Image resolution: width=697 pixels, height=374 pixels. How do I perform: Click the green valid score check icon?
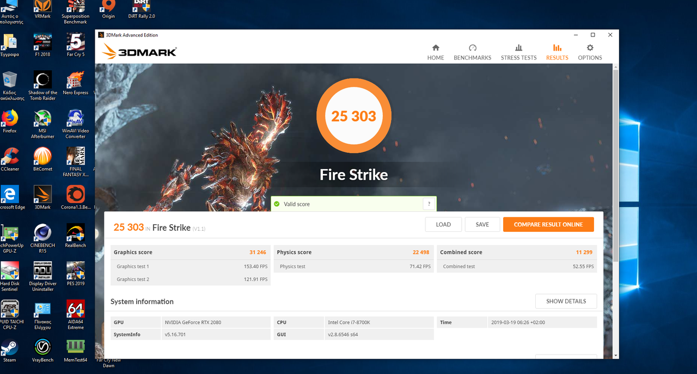(x=277, y=204)
